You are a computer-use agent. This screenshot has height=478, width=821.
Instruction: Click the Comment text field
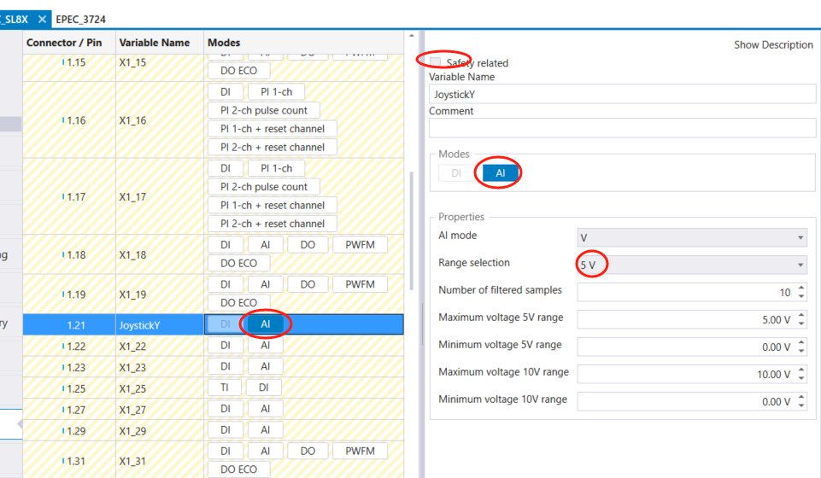coord(622,128)
